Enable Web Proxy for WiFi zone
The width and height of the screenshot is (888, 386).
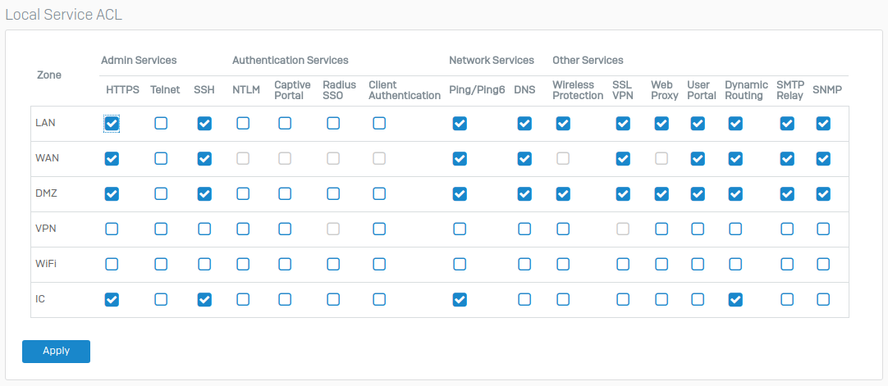coord(661,264)
